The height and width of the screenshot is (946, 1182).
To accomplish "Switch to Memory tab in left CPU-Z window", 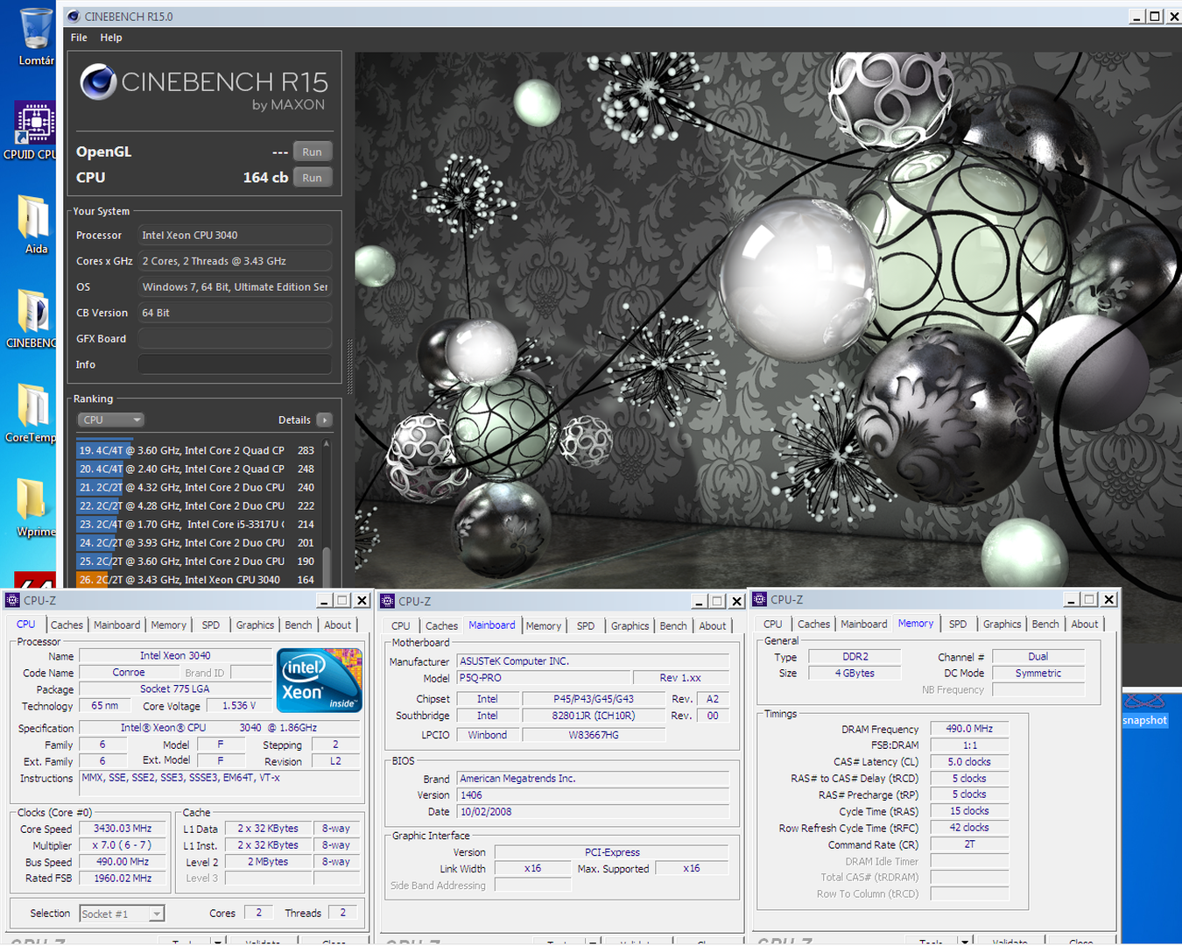I will point(168,625).
